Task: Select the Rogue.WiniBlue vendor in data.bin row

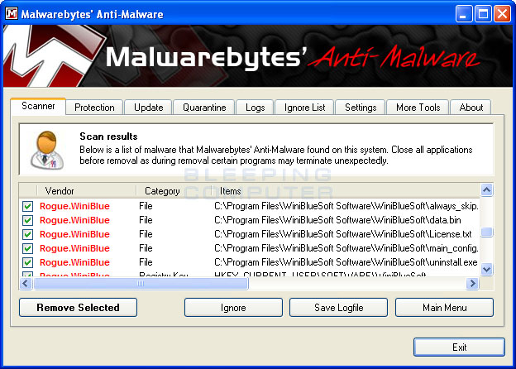Action: click(74, 220)
